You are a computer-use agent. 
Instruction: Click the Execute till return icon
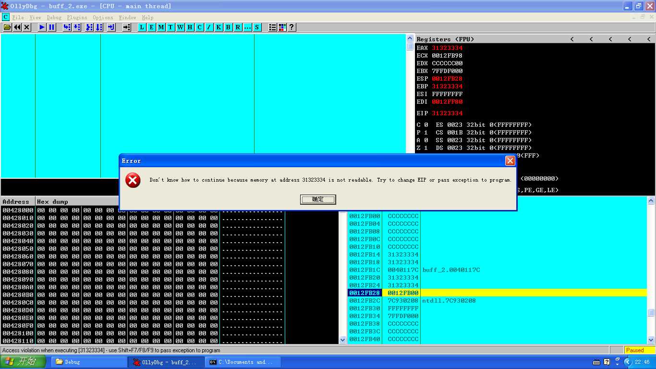pos(111,27)
